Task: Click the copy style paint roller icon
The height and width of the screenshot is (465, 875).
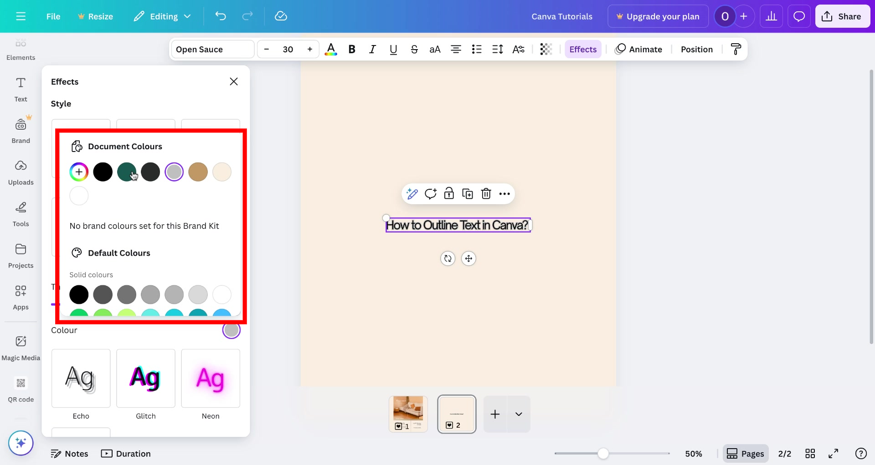Action: tap(736, 49)
